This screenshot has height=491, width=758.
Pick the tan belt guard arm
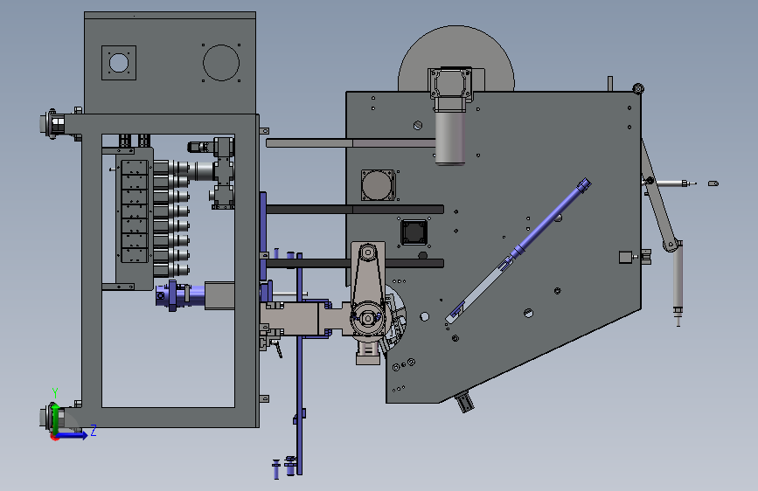pos(368,288)
